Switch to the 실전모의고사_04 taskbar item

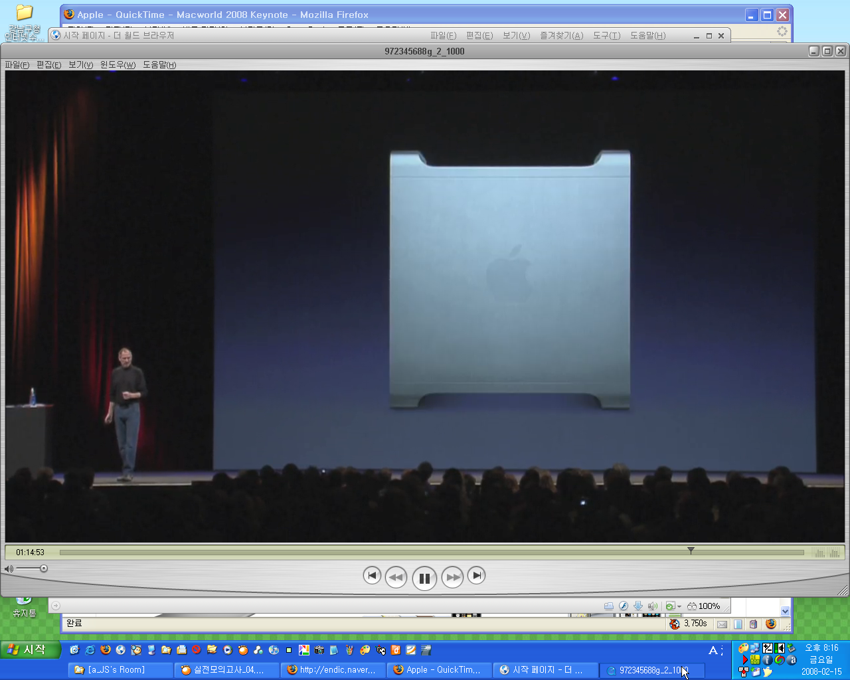tap(226, 670)
